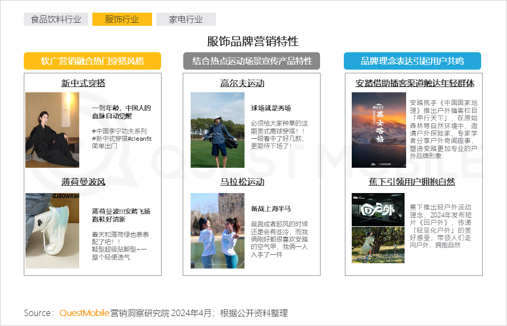Open the 新中式穿搭 heading link
The image size is (507, 326).
(x=83, y=83)
